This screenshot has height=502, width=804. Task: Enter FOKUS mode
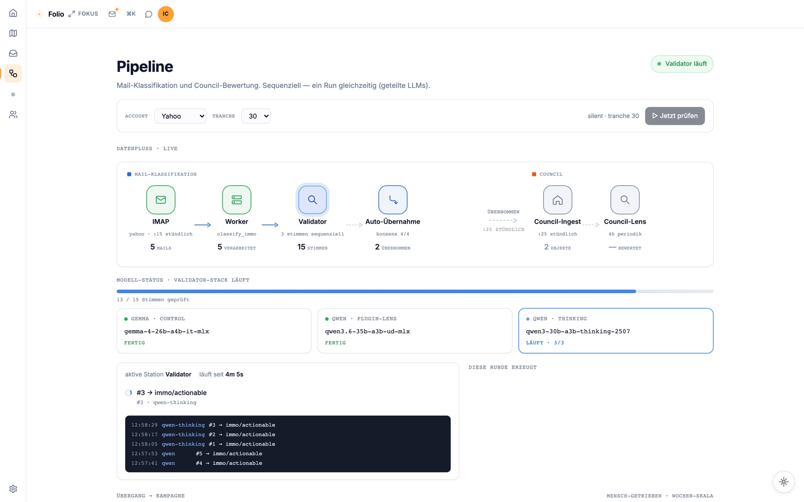[x=83, y=14]
